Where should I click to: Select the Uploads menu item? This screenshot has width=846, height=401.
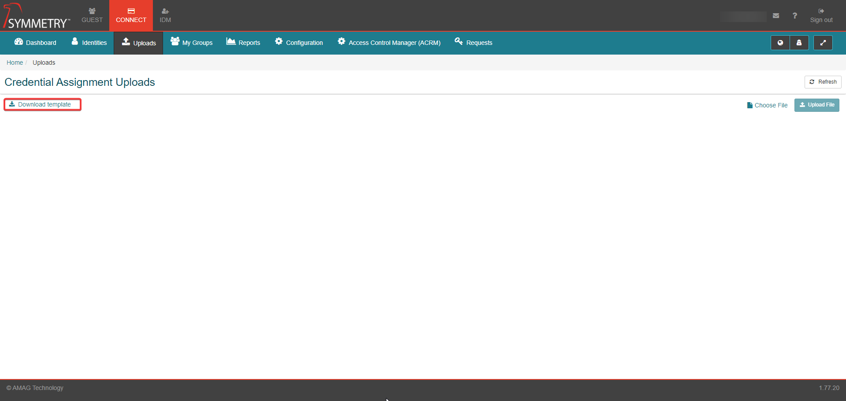point(138,43)
